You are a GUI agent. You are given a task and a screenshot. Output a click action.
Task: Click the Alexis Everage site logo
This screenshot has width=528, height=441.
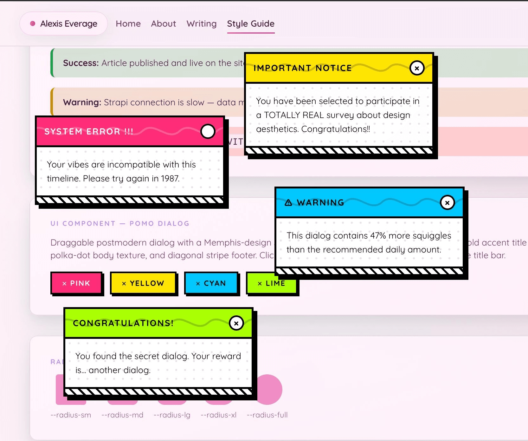click(x=64, y=23)
